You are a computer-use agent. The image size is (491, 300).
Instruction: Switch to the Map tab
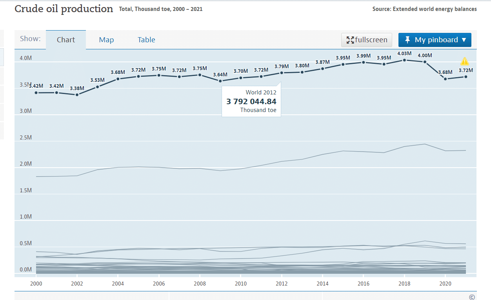point(106,40)
